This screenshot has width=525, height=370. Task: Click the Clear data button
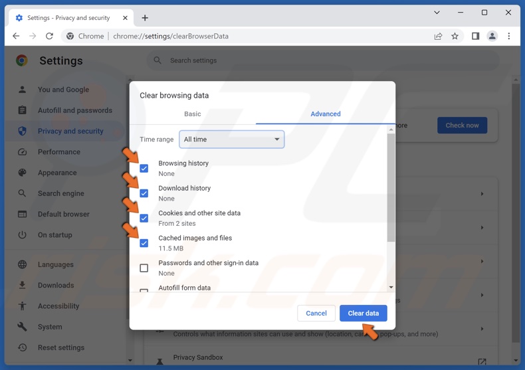click(x=364, y=313)
